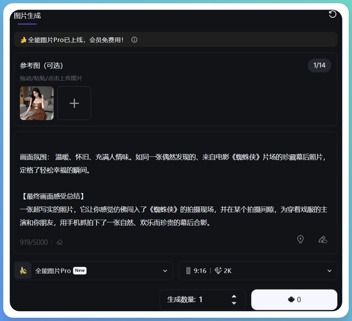Image resolution: width=352 pixels, height=321 pixels.
Task: Click the banana icon in the model selector
Action: point(23,270)
